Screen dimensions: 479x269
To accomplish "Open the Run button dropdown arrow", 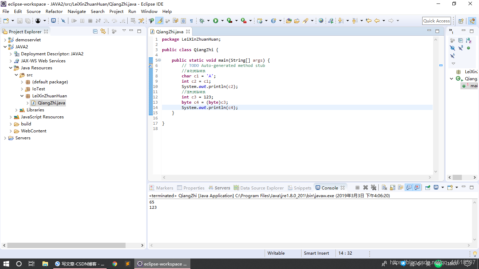I will click(222, 21).
